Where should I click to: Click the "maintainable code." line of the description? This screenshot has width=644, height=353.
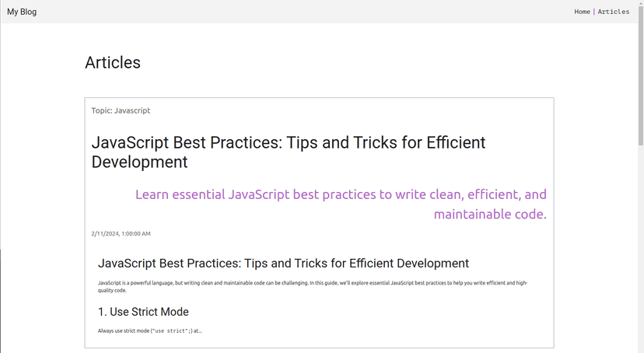[x=490, y=215]
